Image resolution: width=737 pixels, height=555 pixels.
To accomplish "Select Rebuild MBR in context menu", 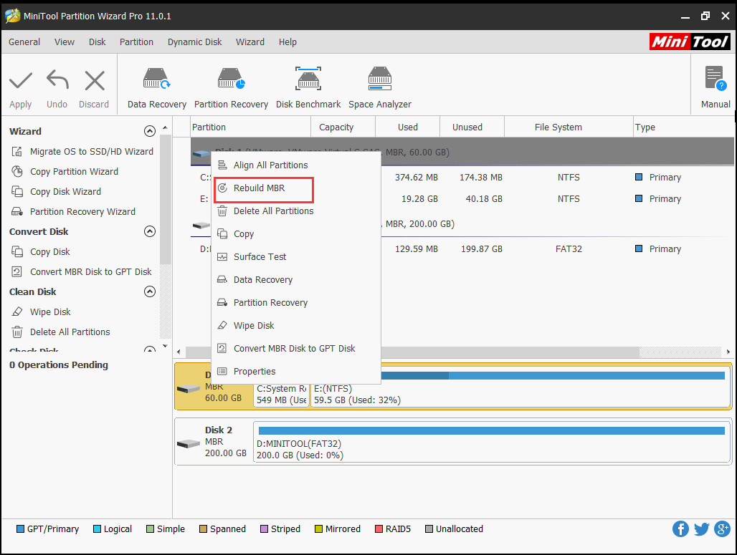I will pos(296,188).
